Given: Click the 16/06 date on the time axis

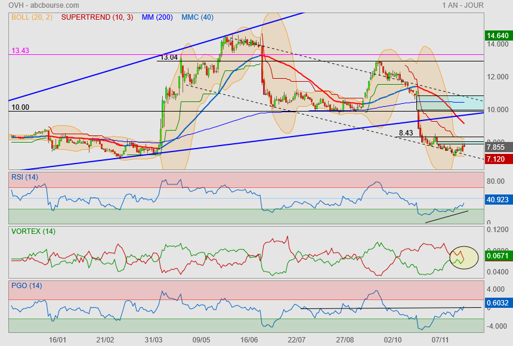Looking at the screenshot, I should click(x=249, y=339).
